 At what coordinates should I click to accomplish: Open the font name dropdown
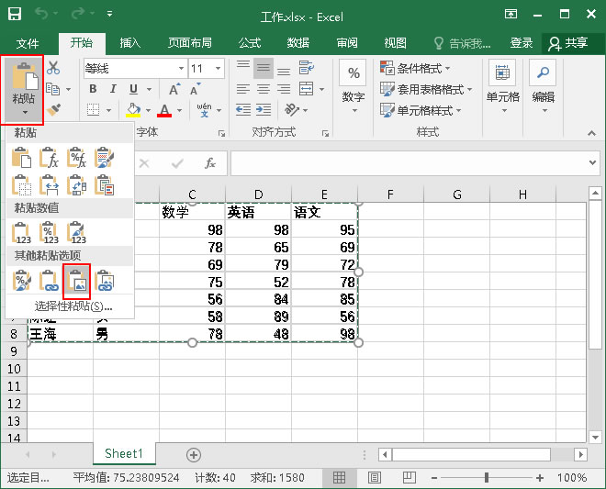pyautogui.click(x=181, y=69)
